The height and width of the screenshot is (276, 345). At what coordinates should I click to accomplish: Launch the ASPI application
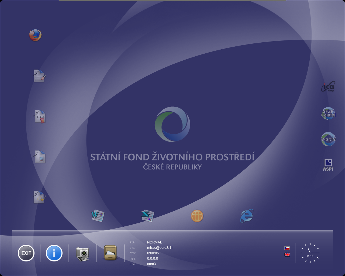pyautogui.click(x=328, y=165)
